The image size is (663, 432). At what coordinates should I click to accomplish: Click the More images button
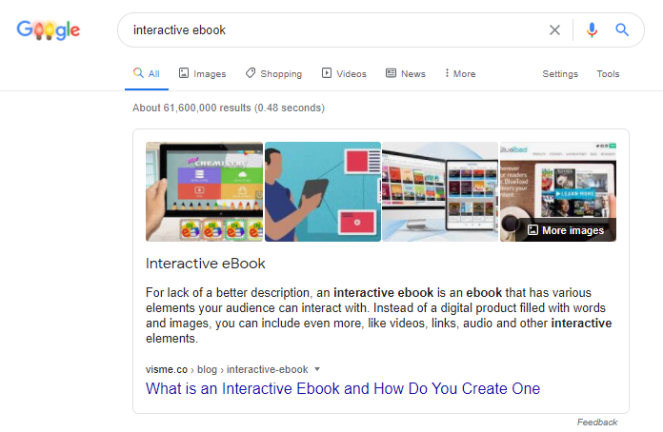tap(564, 230)
